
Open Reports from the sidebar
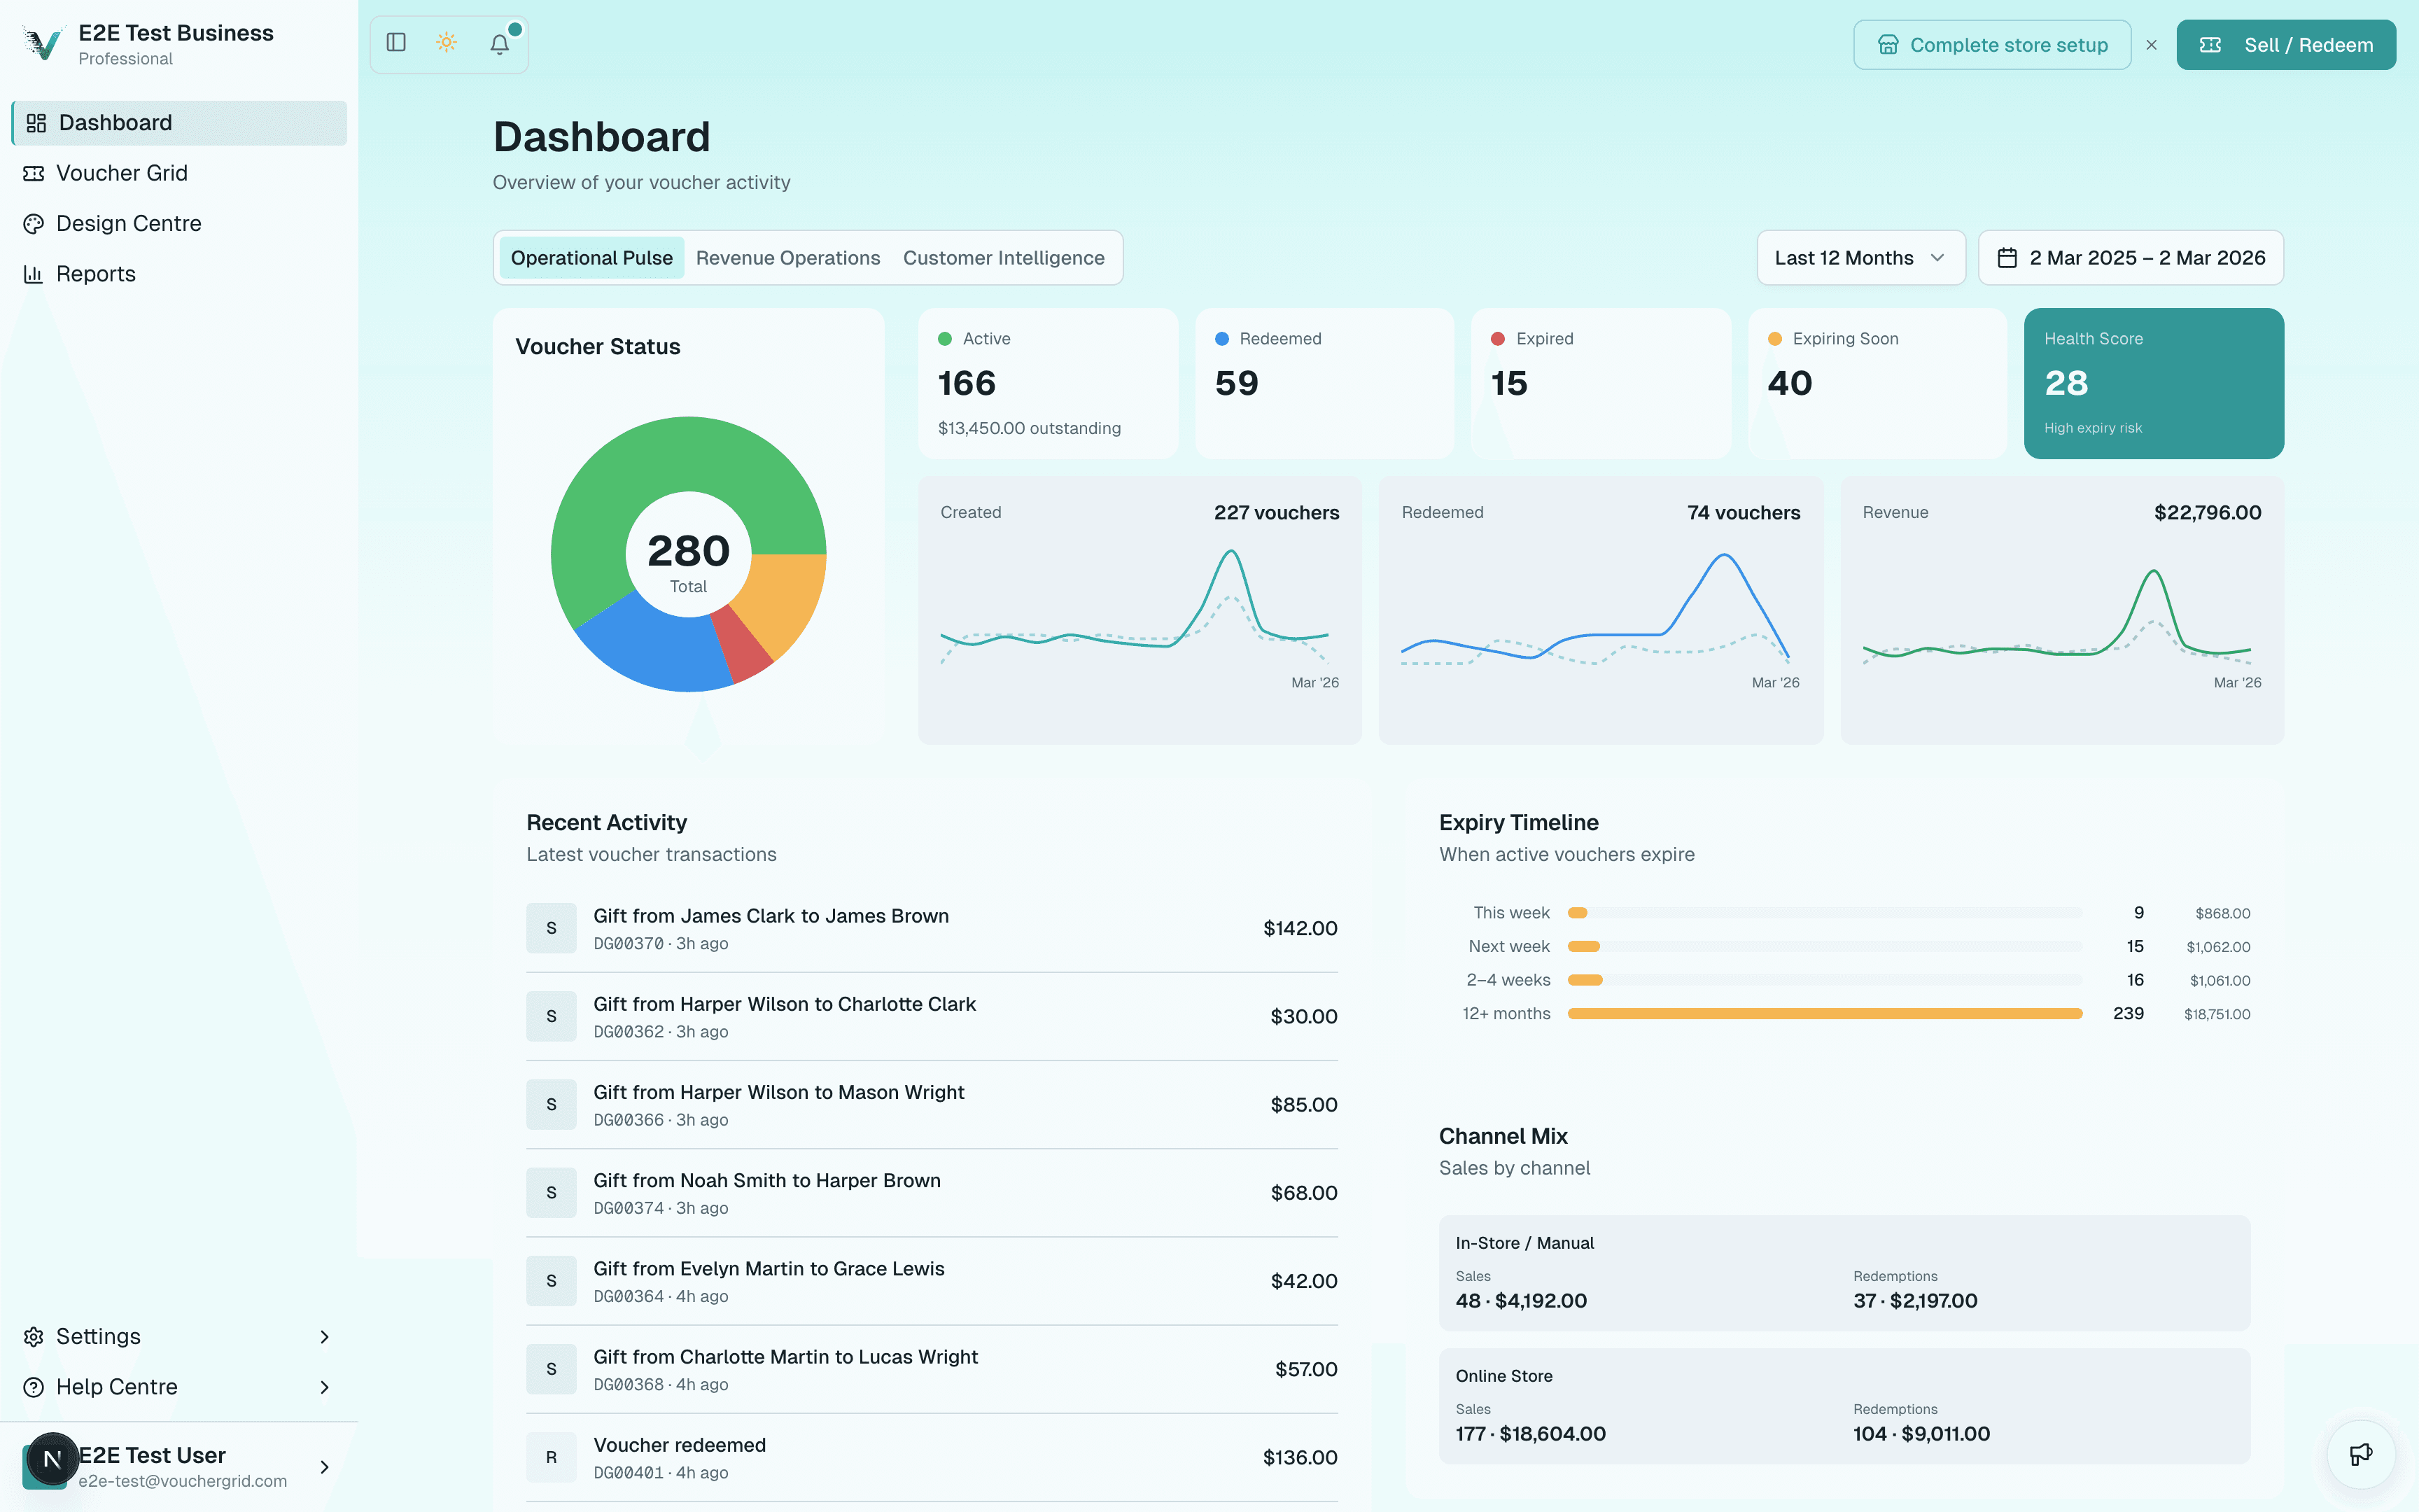[x=95, y=273]
